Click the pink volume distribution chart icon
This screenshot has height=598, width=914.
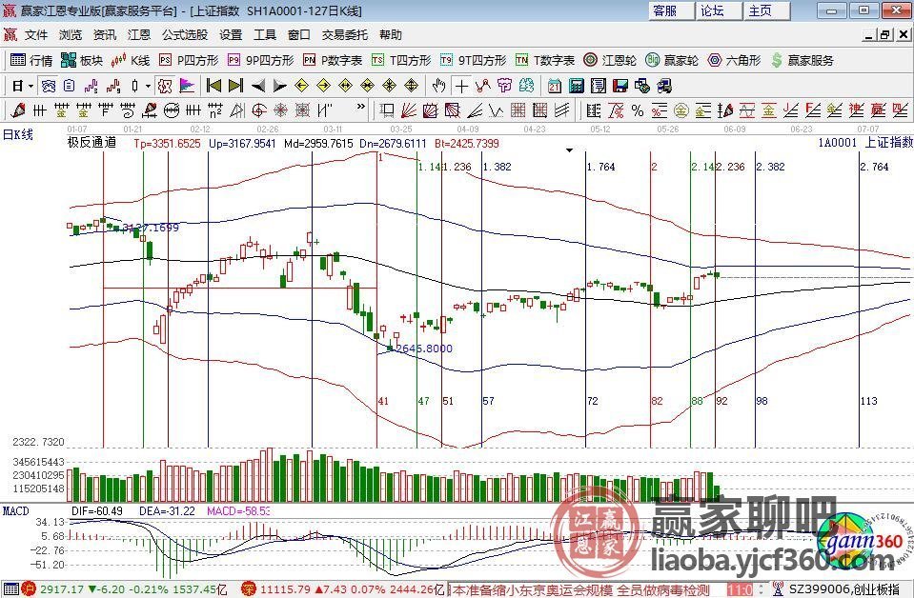187,87
